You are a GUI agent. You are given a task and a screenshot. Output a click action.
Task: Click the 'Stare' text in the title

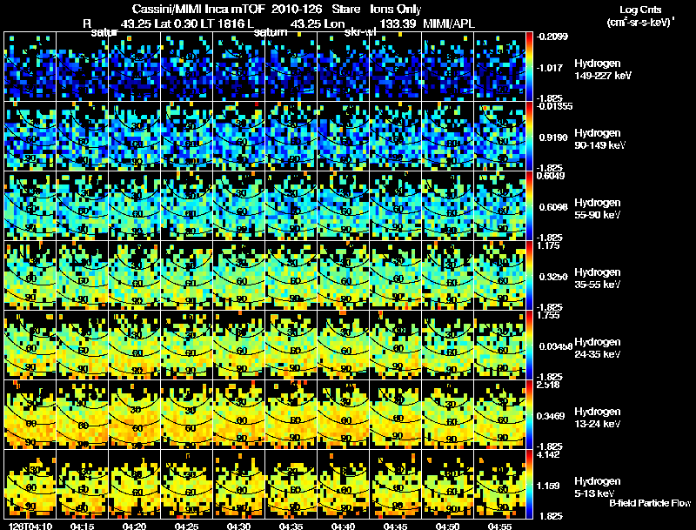tap(345, 9)
